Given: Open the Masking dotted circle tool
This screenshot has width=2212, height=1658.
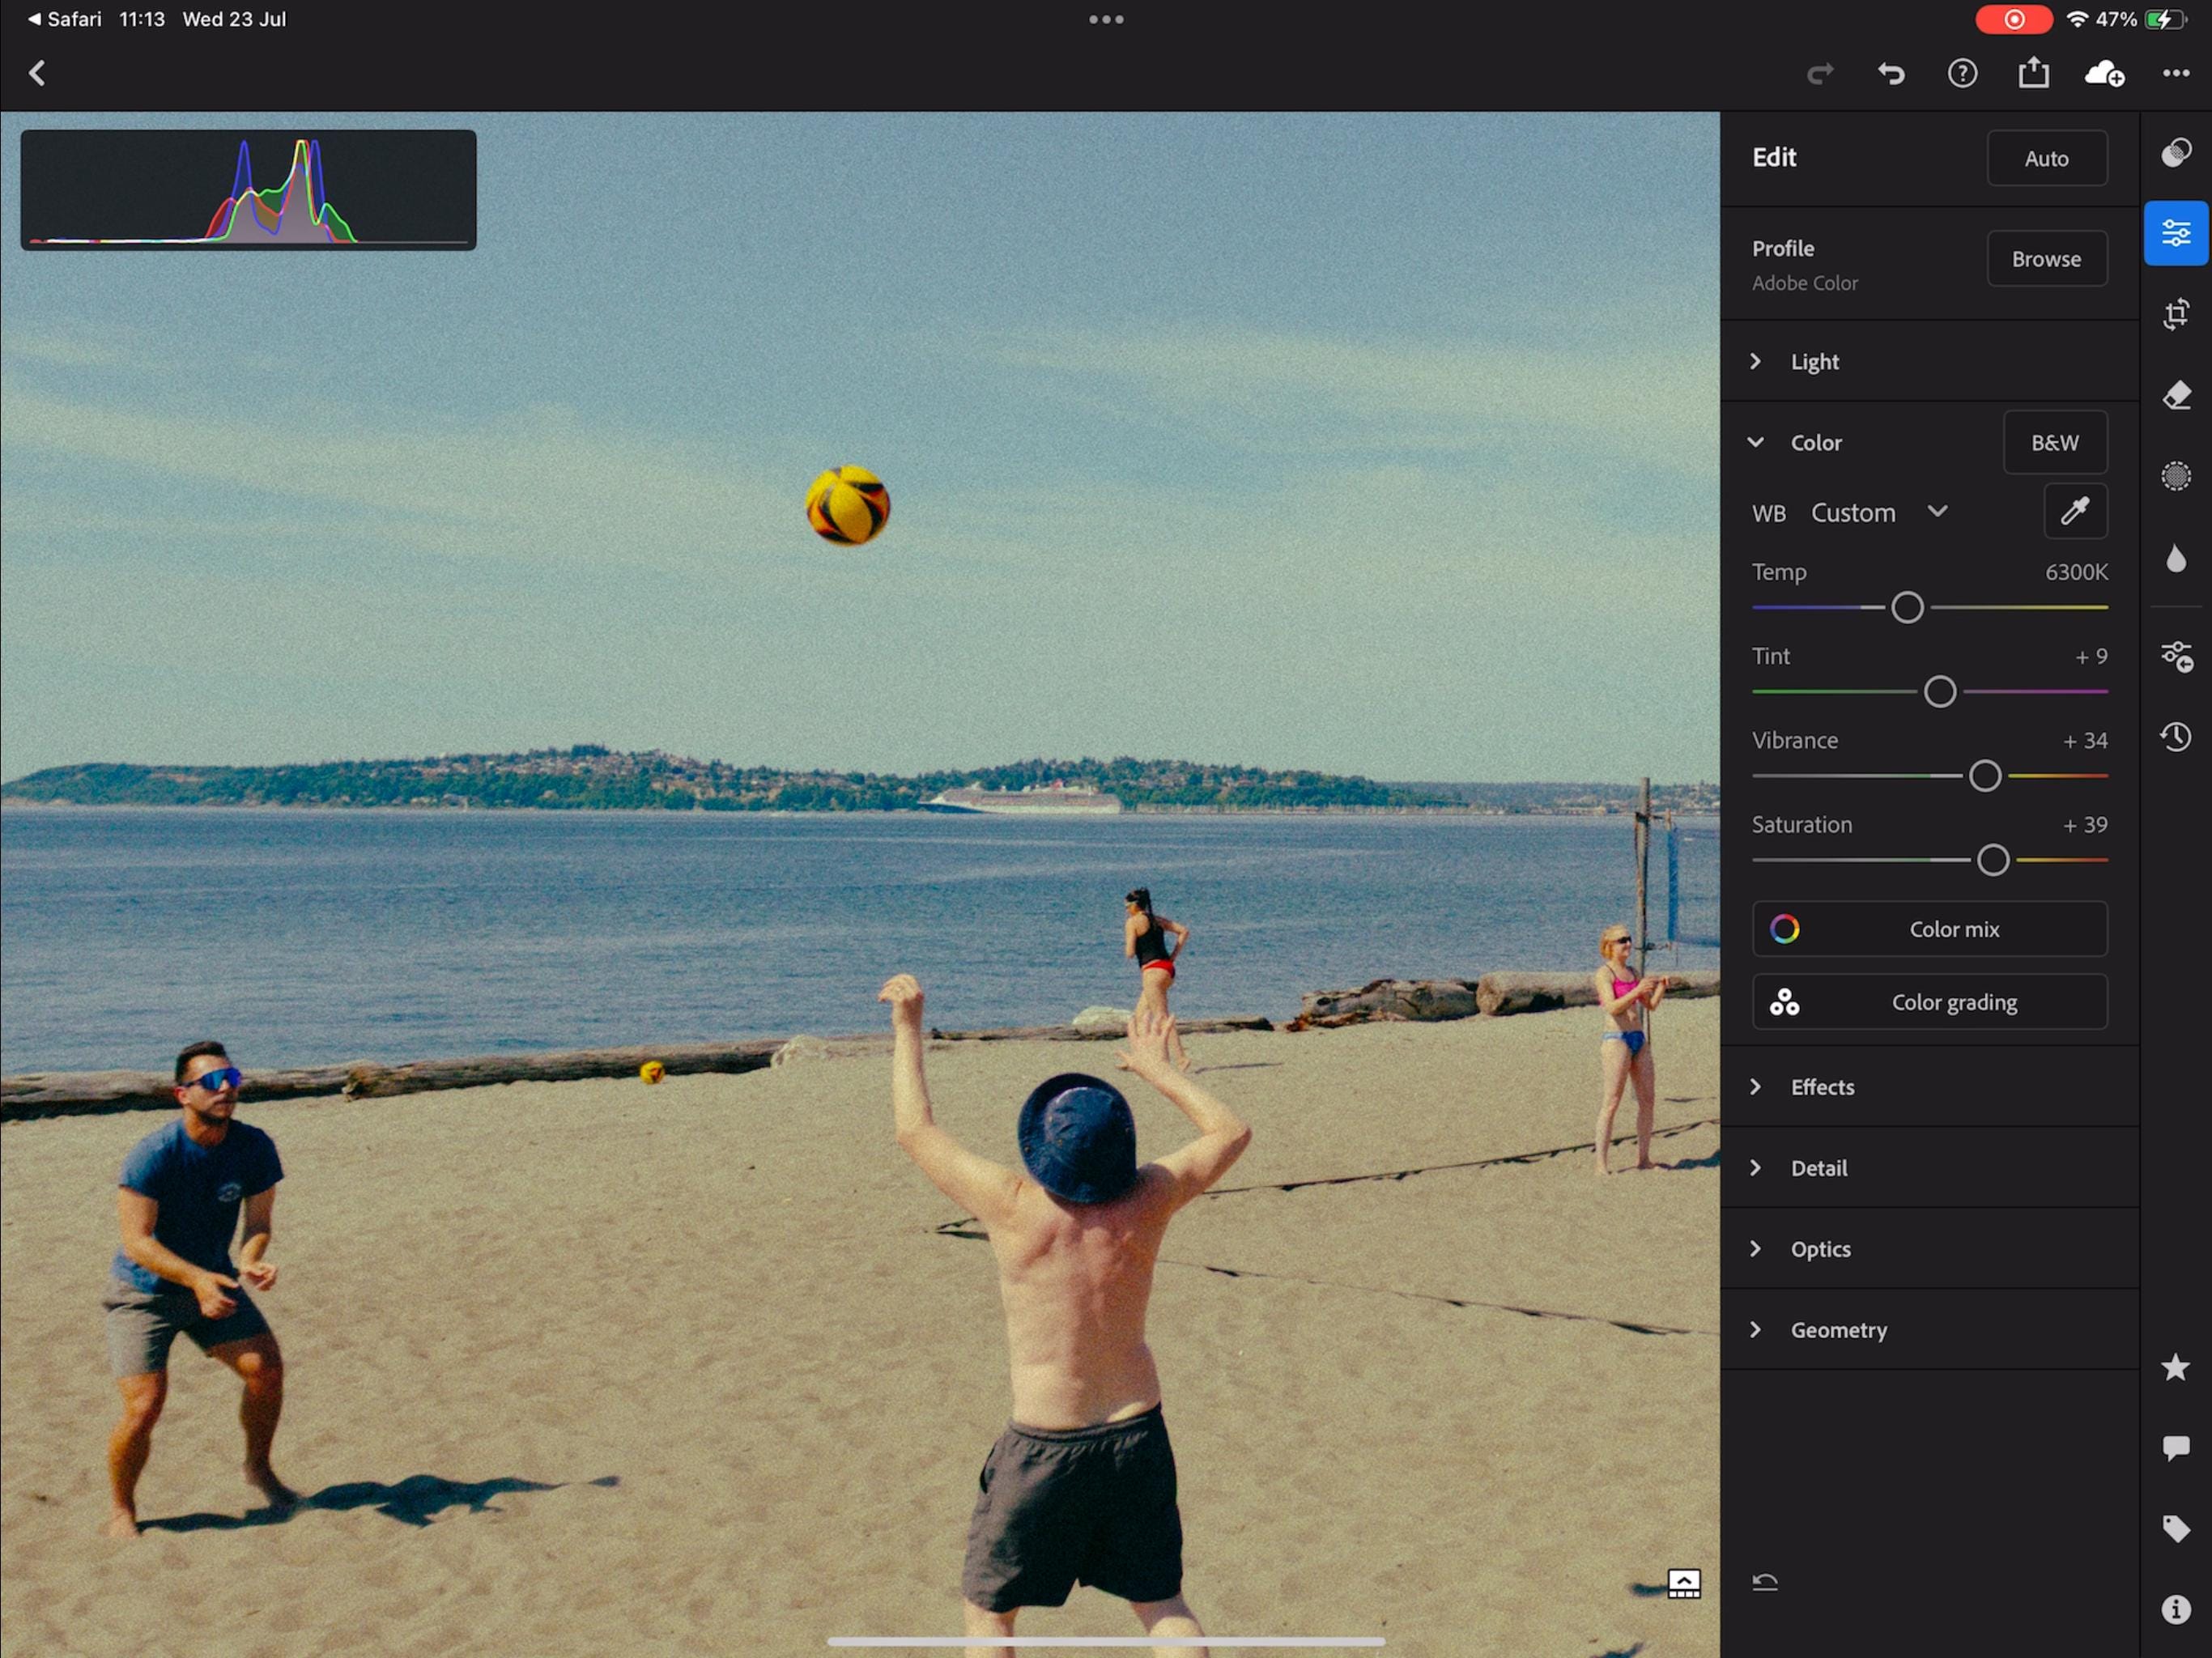Looking at the screenshot, I should pyautogui.click(x=2176, y=476).
